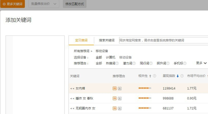The width and height of the screenshot is (208, 114).
Task: Add keyword 无钢圈内衣 女 with << arrow
Action: [72, 108]
